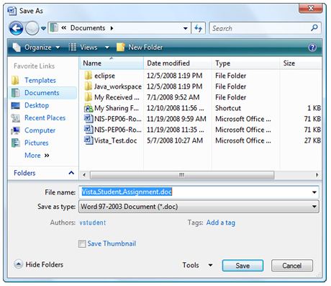Select the eclipse folder
This screenshot has width=331, height=286.
(x=104, y=76)
